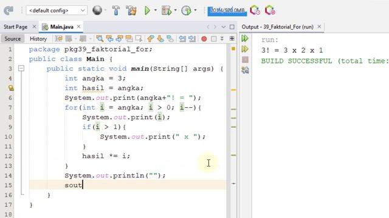Toggle Rectangular Selection icon

[139, 39]
